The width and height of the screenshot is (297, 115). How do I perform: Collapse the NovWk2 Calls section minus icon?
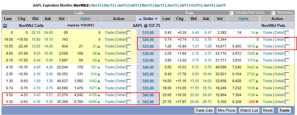[x=5, y=25]
